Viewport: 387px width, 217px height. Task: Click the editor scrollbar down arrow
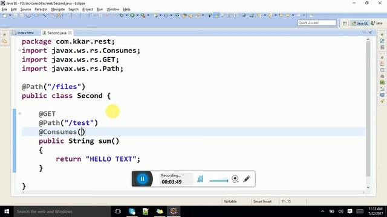pos(368,187)
